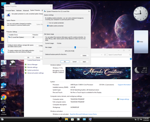Click the Apply button
Screen dimensions: 150x122
(x=84, y=62)
